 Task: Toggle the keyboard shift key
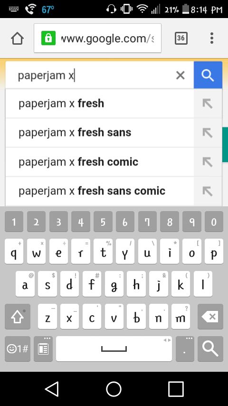(x=18, y=317)
